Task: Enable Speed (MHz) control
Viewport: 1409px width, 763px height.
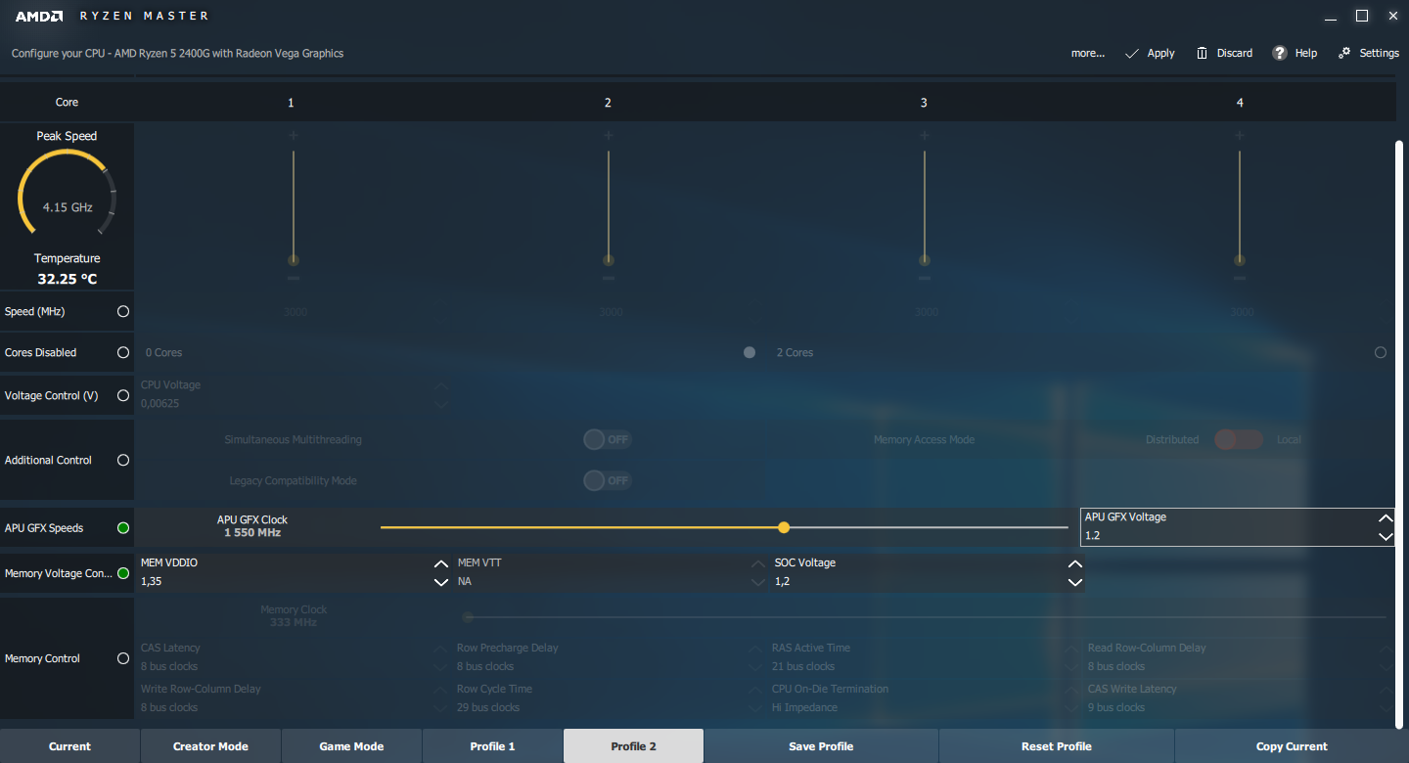Action: point(123,311)
